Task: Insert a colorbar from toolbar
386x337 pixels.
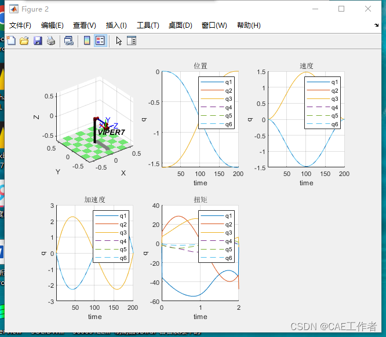Action: click(87, 41)
